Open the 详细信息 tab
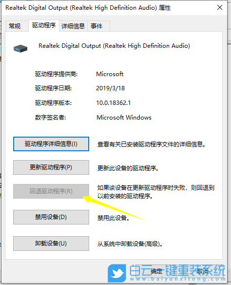Viewport: 231px width, 285px height. (73, 26)
